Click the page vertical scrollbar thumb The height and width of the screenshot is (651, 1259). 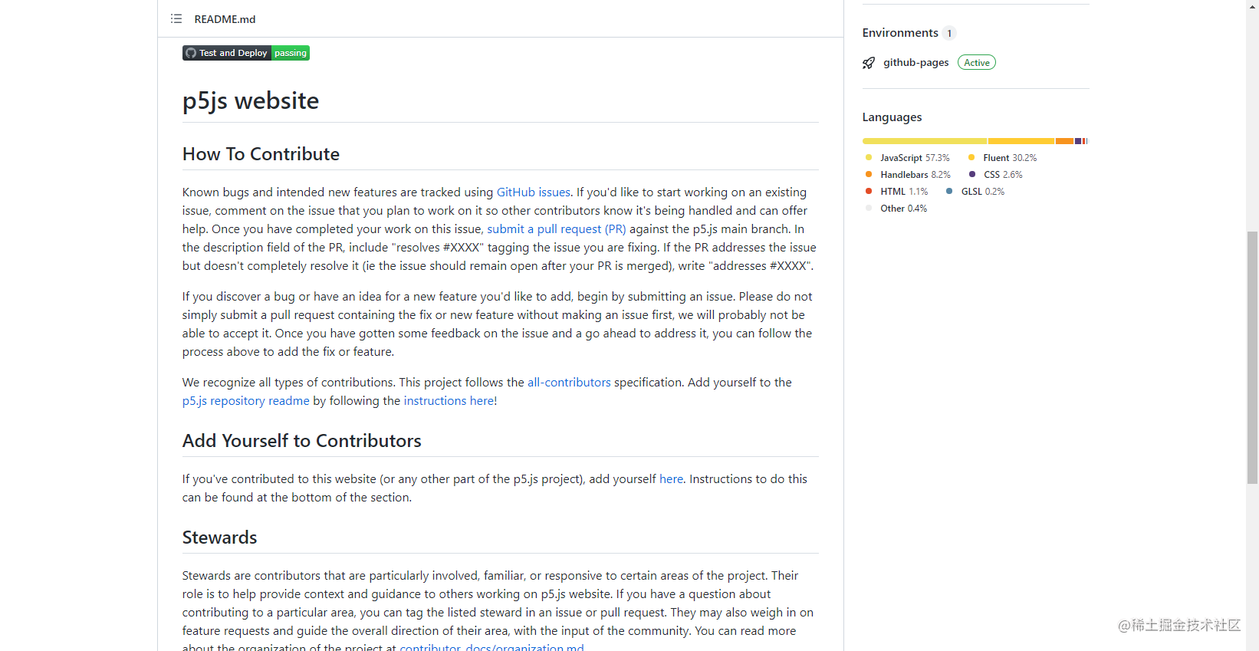[x=1252, y=357]
